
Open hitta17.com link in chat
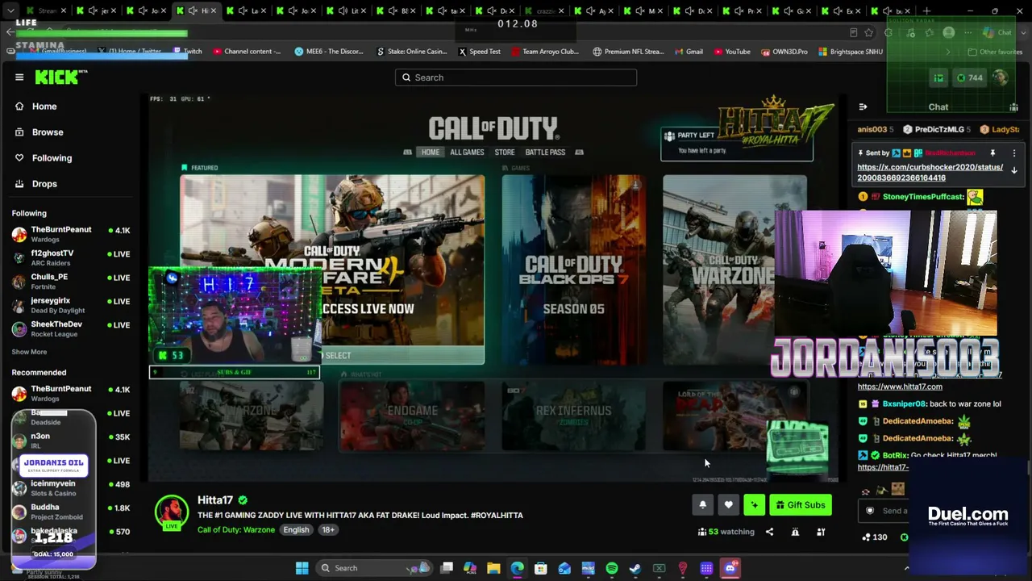click(900, 387)
